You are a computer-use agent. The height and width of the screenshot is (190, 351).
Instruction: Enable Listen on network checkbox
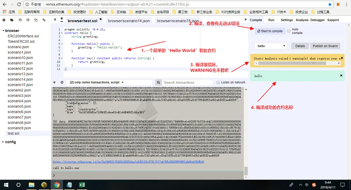point(218,83)
